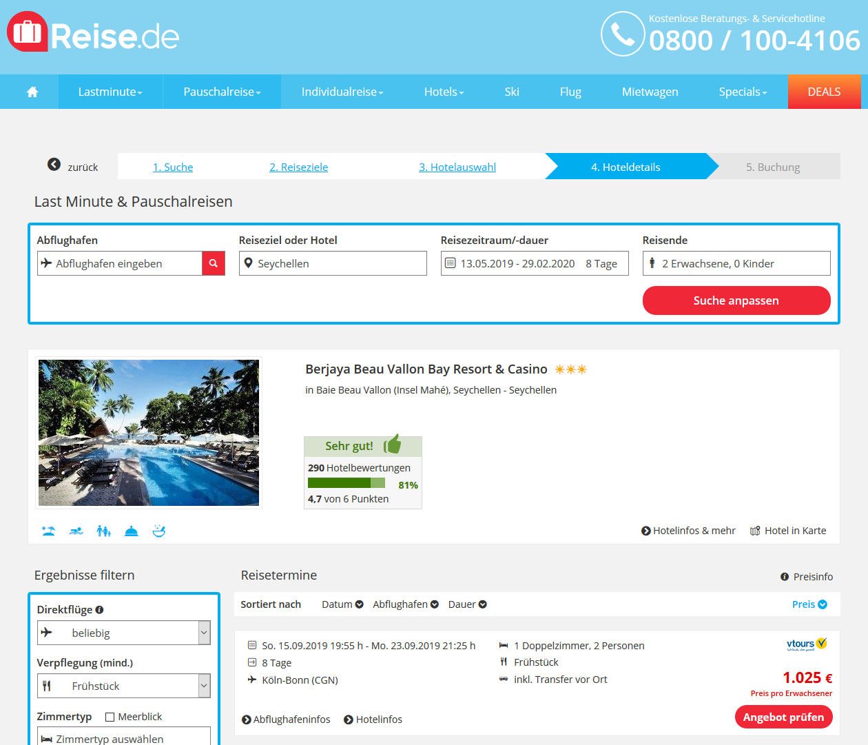The height and width of the screenshot is (745, 868).
Task: Sort results by Abflughafen
Action: coord(406,604)
